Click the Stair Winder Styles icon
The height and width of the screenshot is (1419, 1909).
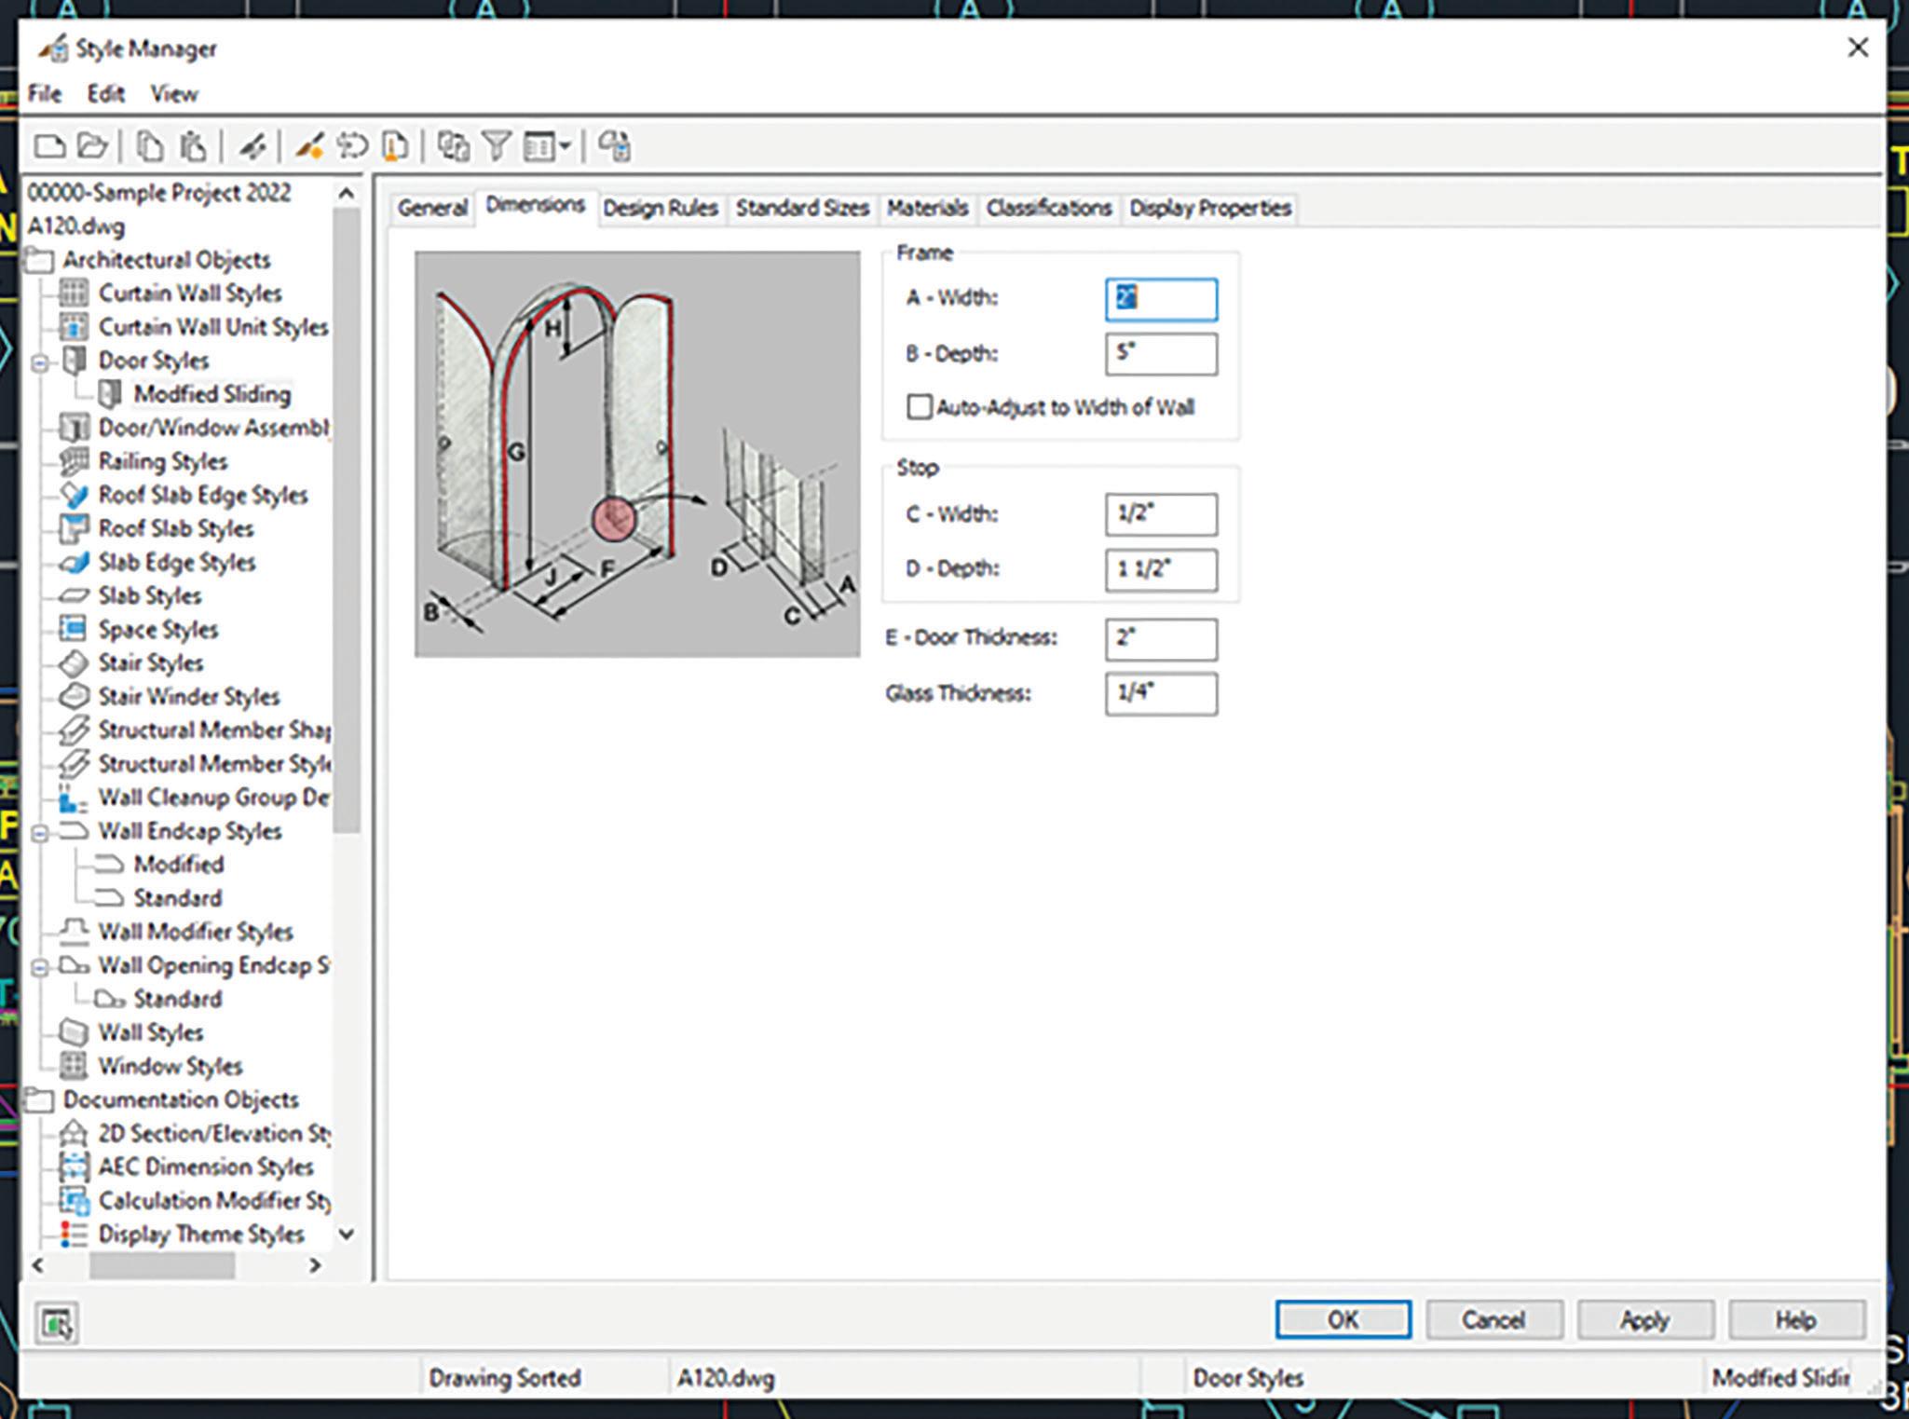coord(74,696)
